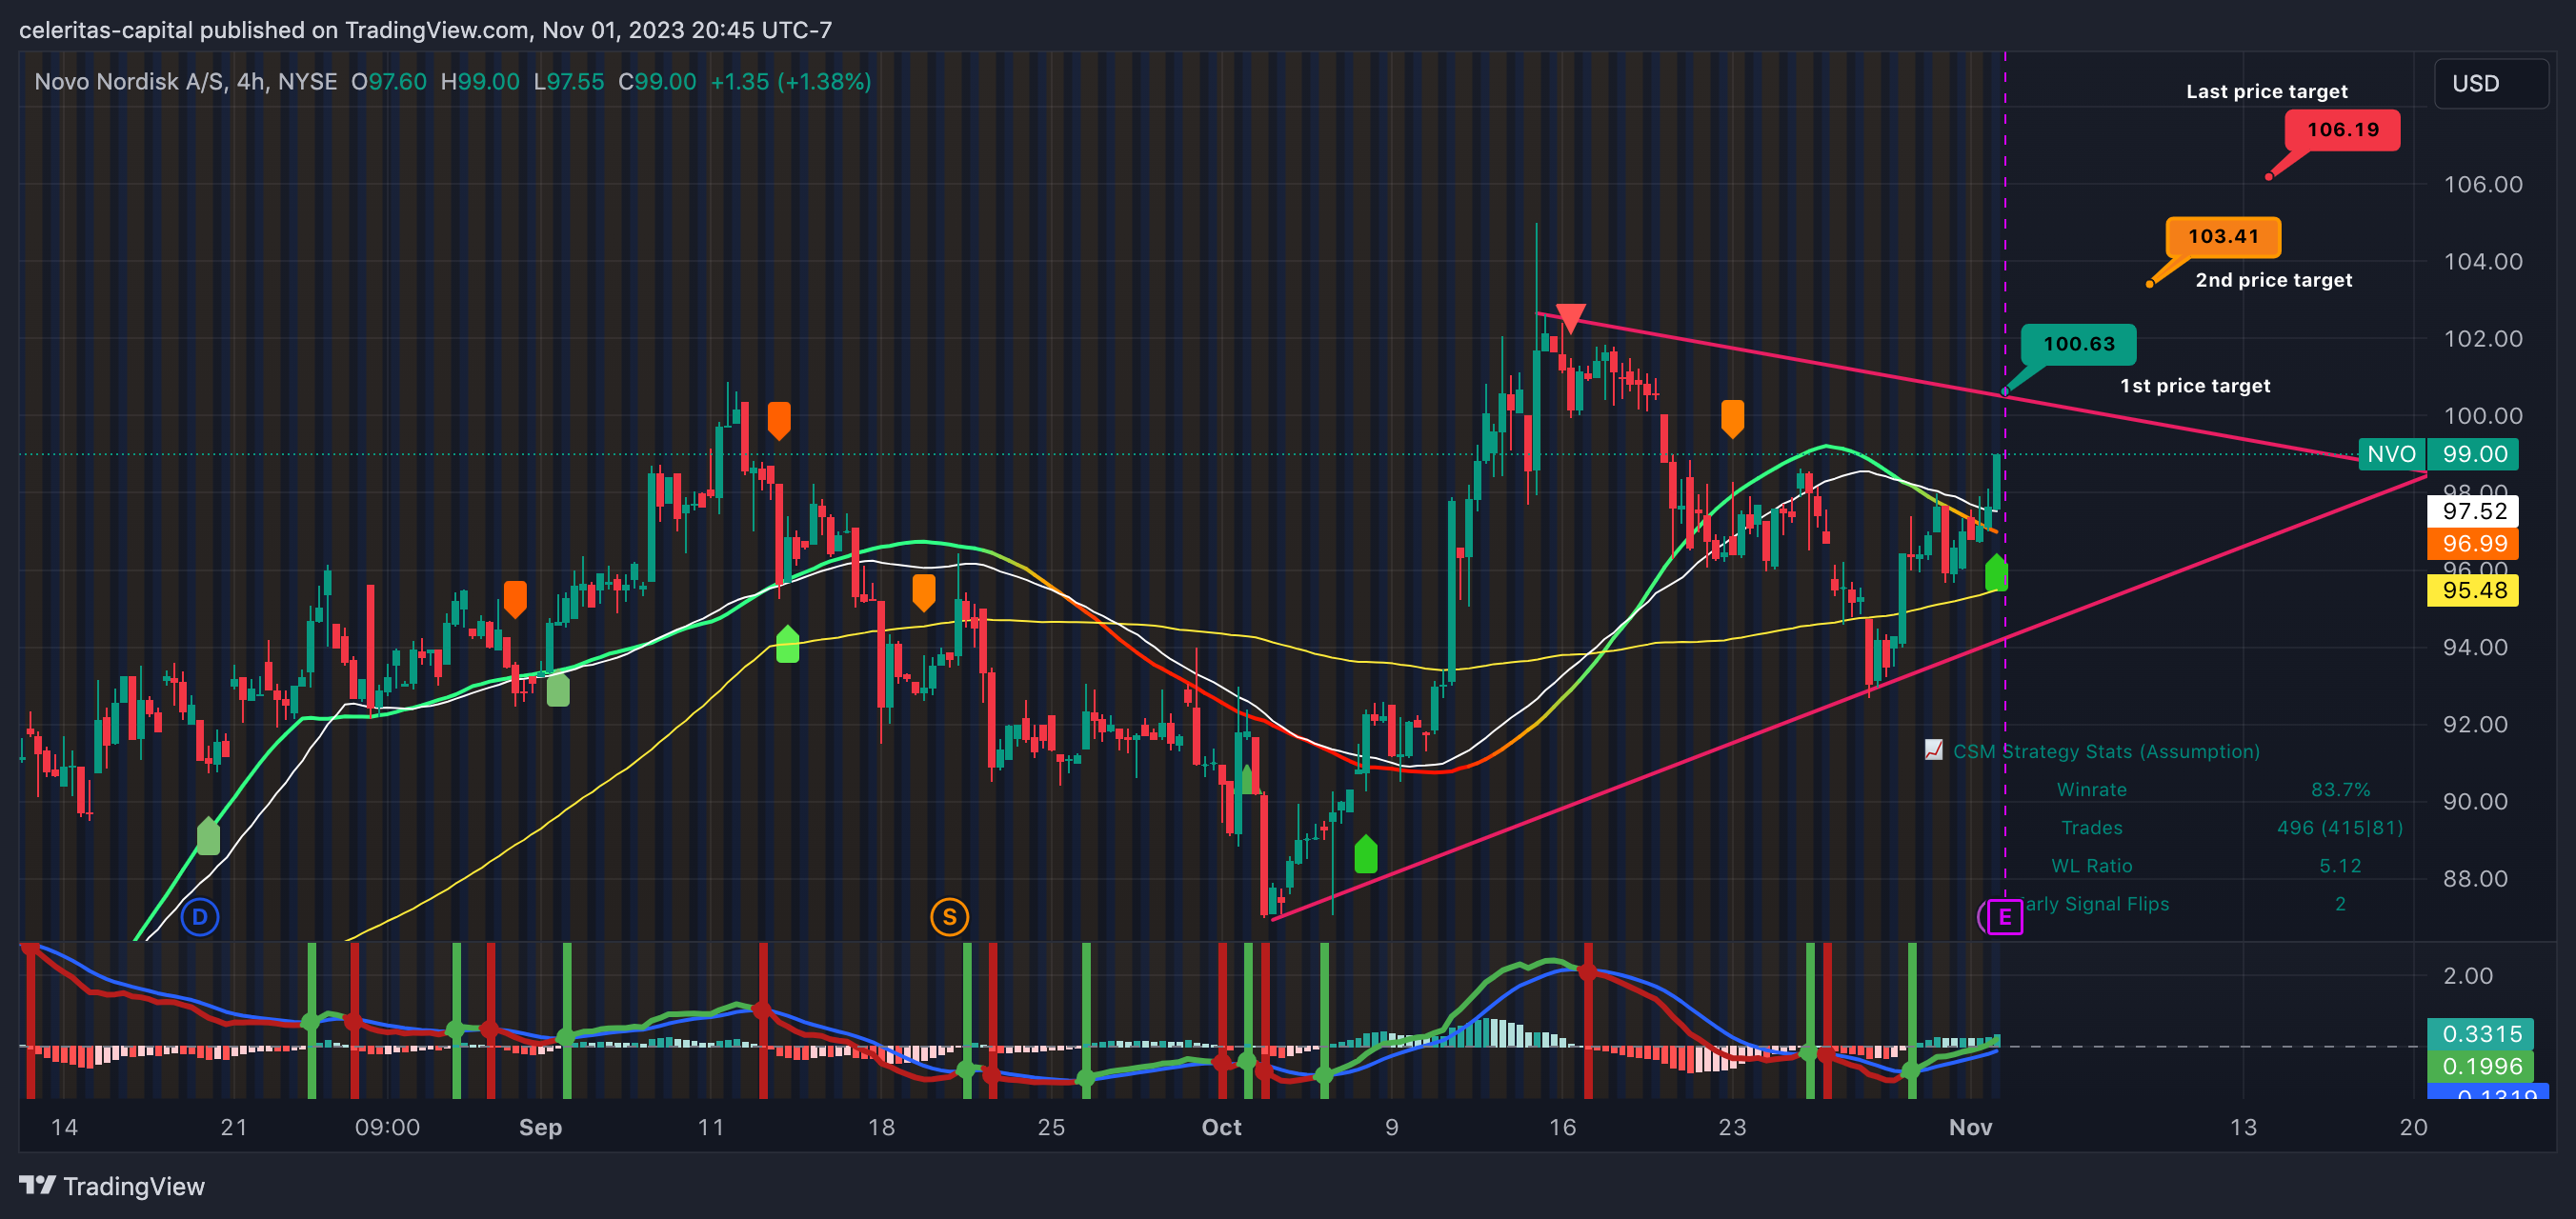Click the orange 103.41 price target callout
Image resolution: width=2576 pixels, height=1219 pixels.
tap(2222, 237)
